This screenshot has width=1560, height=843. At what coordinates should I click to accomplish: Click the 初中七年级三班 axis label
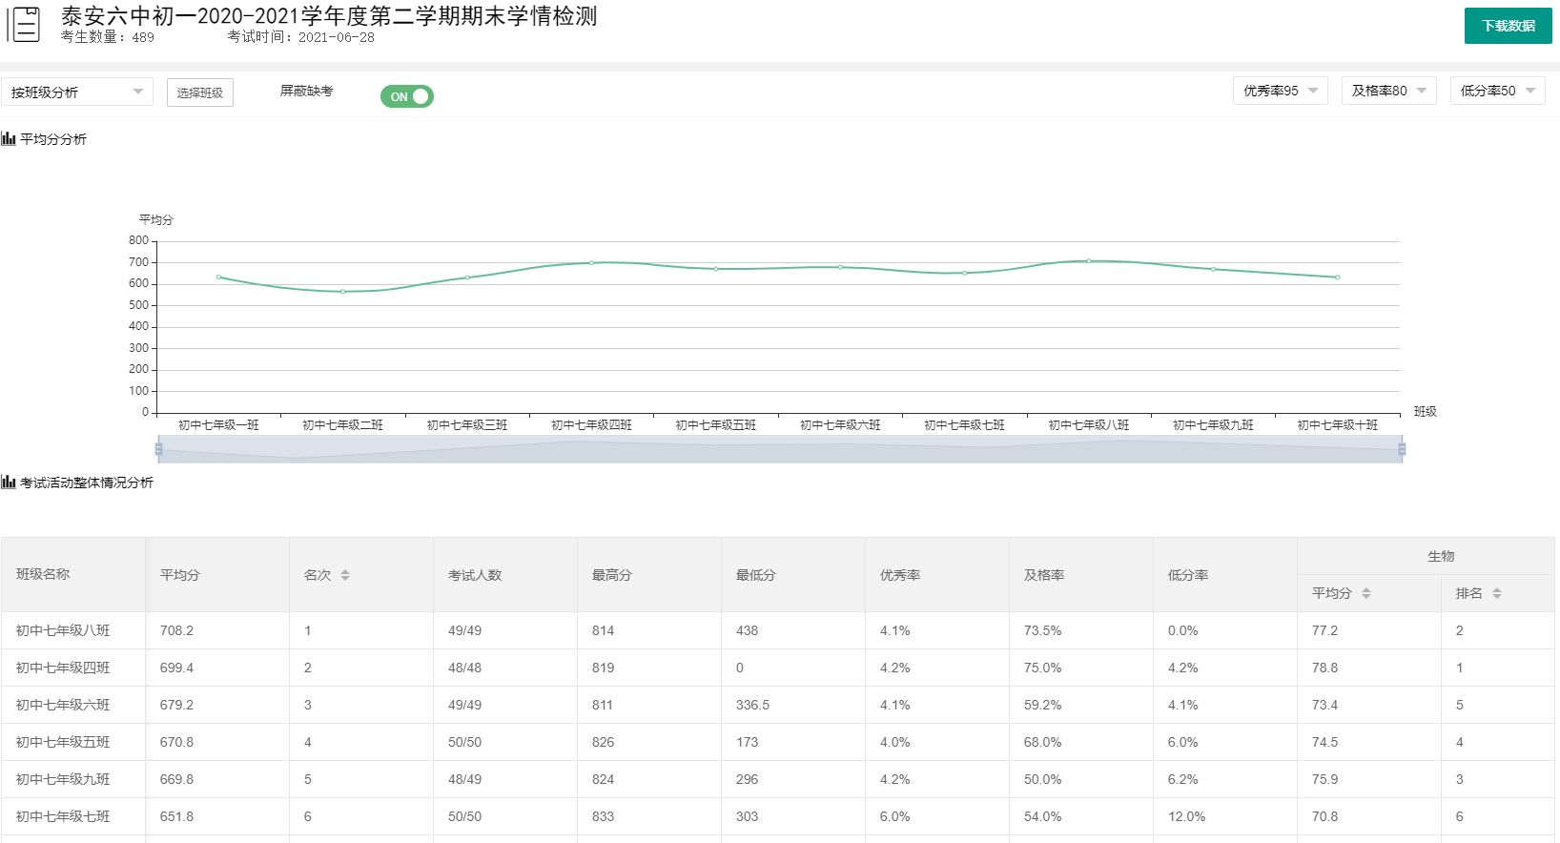coord(467,425)
